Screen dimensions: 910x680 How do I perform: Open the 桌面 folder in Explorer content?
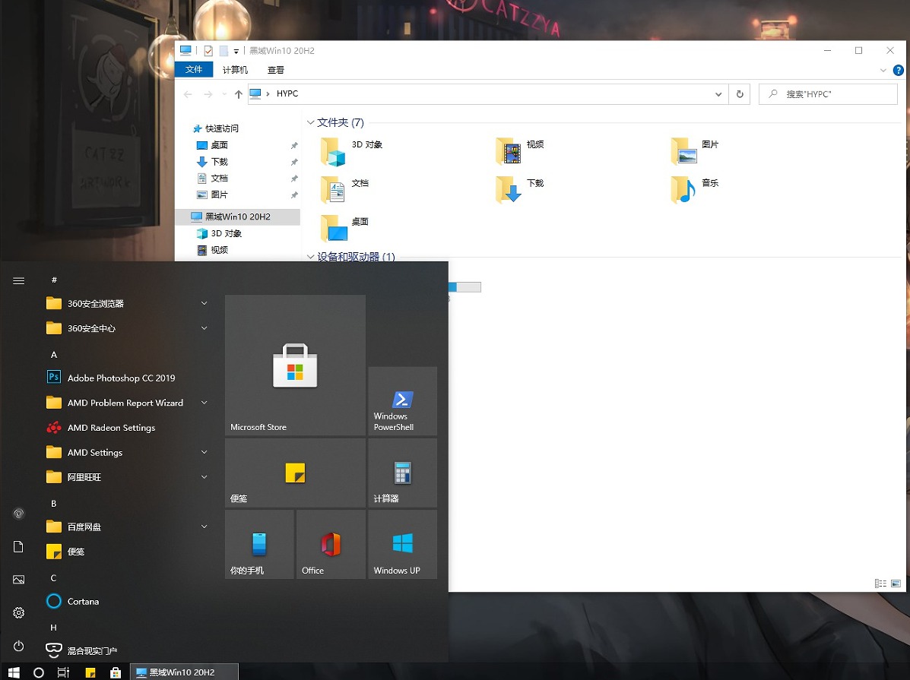pyautogui.click(x=344, y=228)
